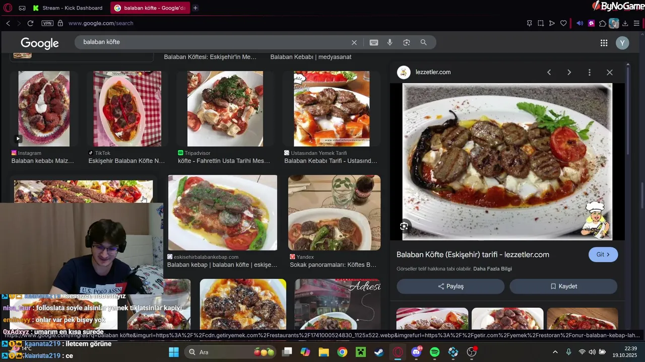Open the Opera GX main menu logo
This screenshot has width=645, height=362.
[x=8, y=8]
